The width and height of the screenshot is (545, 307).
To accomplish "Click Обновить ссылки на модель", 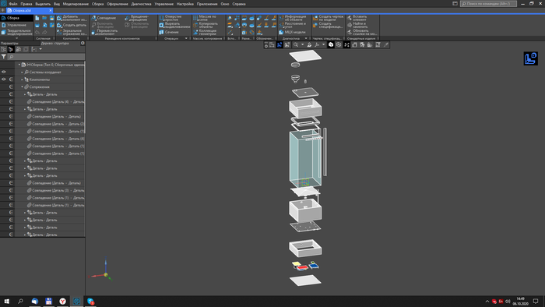I will (361, 32).
